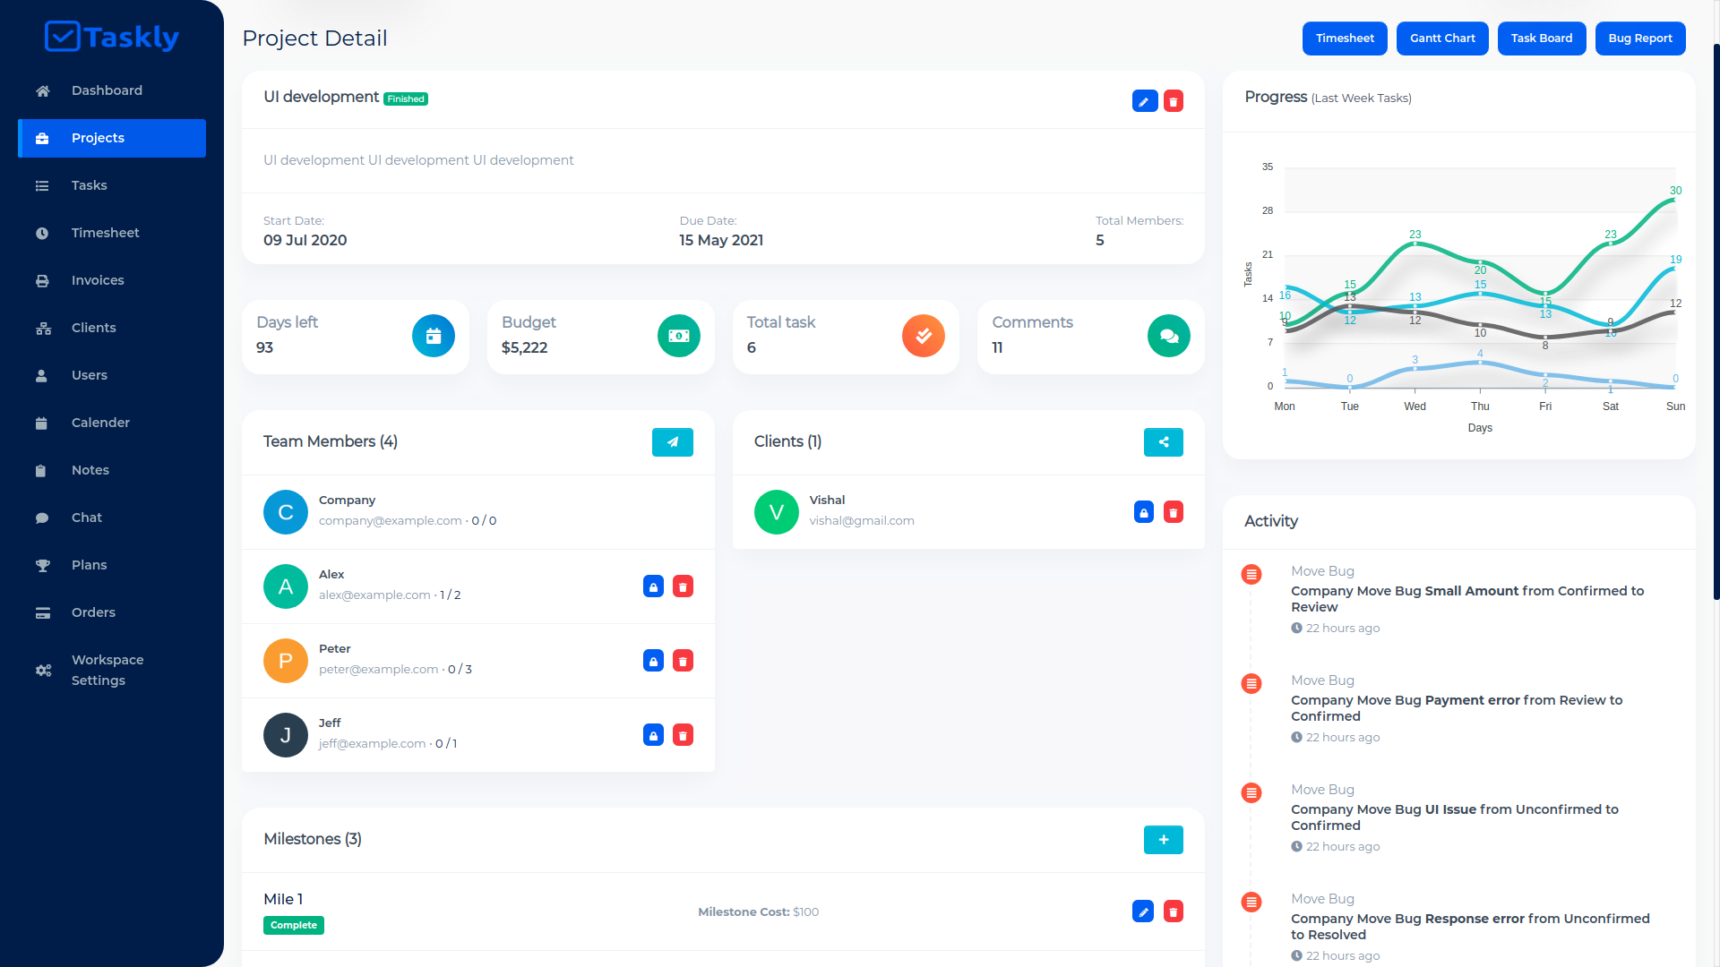This screenshot has width=1720, height=967.
Task: Delete Jeff from team members
Action: [683, 736]
